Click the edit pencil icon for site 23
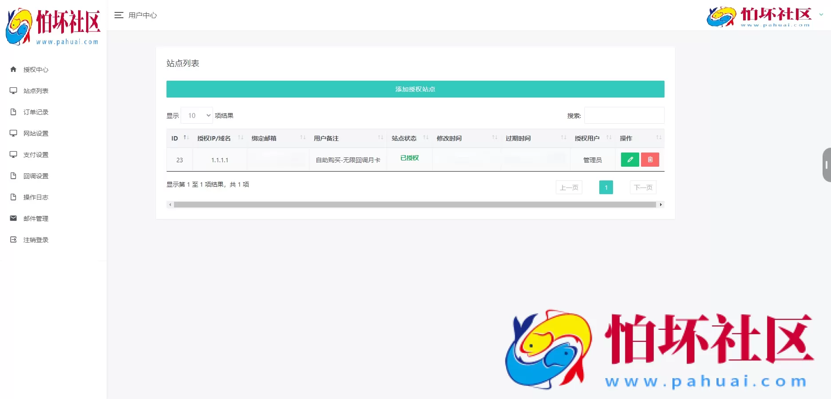The width and height of the screenshot is (831, 399). click(629, 159)
